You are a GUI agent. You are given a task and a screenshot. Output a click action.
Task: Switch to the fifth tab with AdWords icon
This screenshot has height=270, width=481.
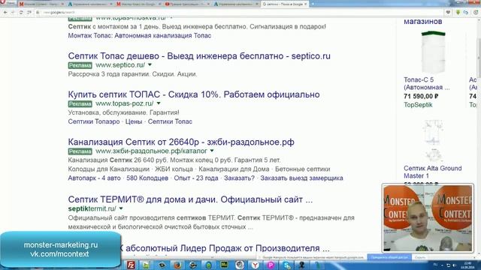click(x=235, y=4)
